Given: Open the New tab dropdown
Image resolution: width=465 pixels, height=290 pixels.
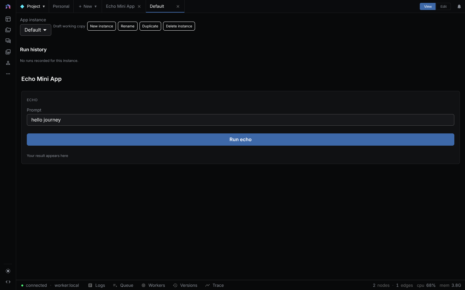Looking at the screenshot, I should click(88, 6).
